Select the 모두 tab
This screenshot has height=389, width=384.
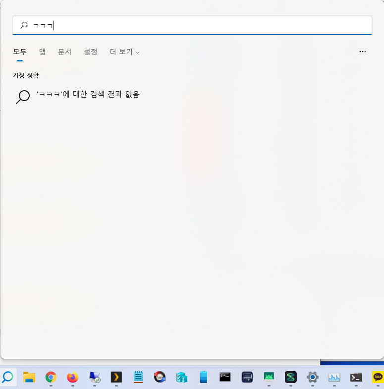tap(20, 52)
